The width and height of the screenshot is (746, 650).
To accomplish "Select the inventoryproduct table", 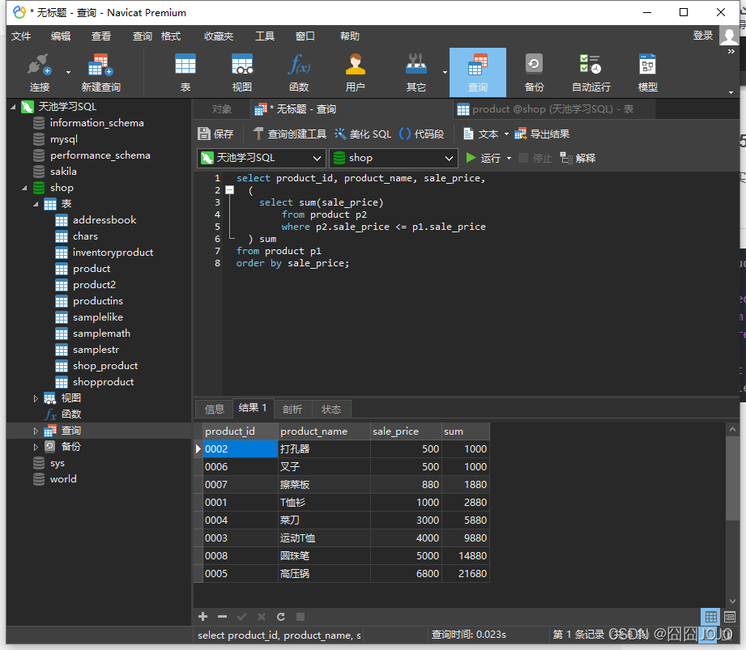I will coord(113,253).
